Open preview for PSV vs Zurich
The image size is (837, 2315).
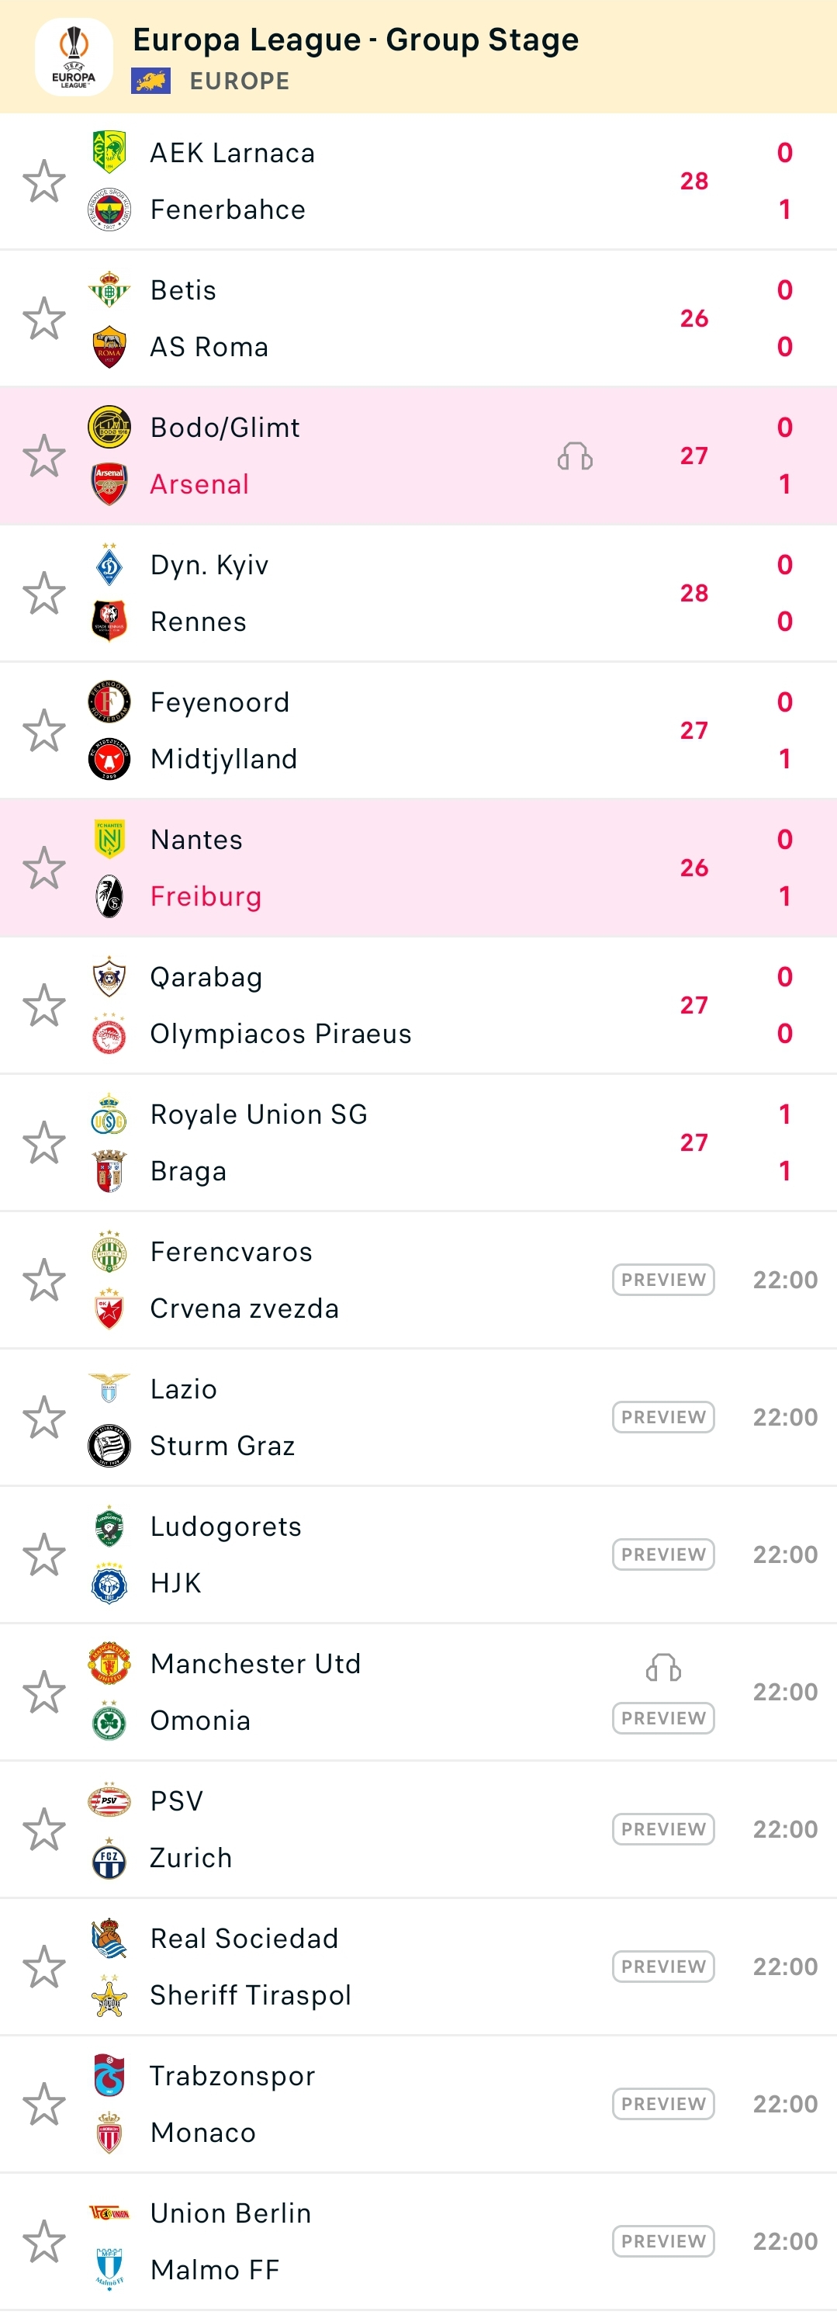point(662,1829)
